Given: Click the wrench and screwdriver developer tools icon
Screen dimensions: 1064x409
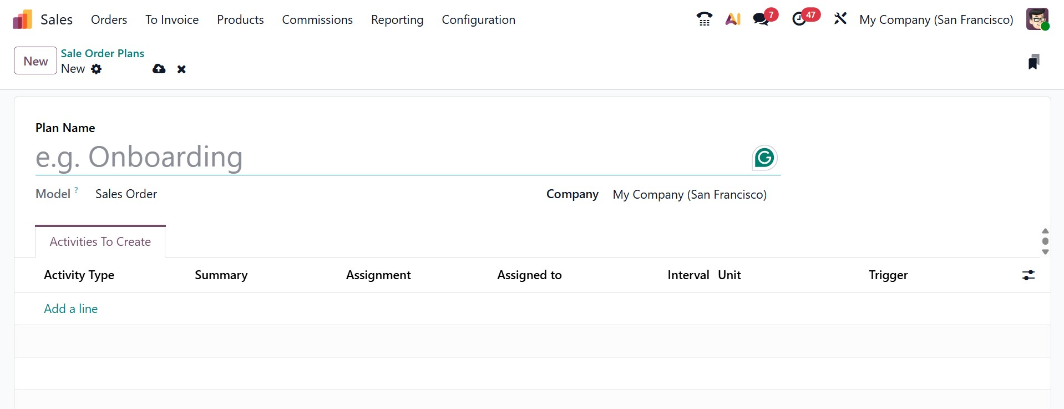Looking at the screenshot, I should point(840,19).
